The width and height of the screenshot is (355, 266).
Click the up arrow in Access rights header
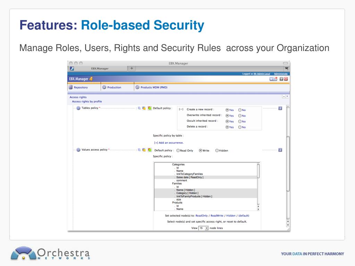coord(284,96)
